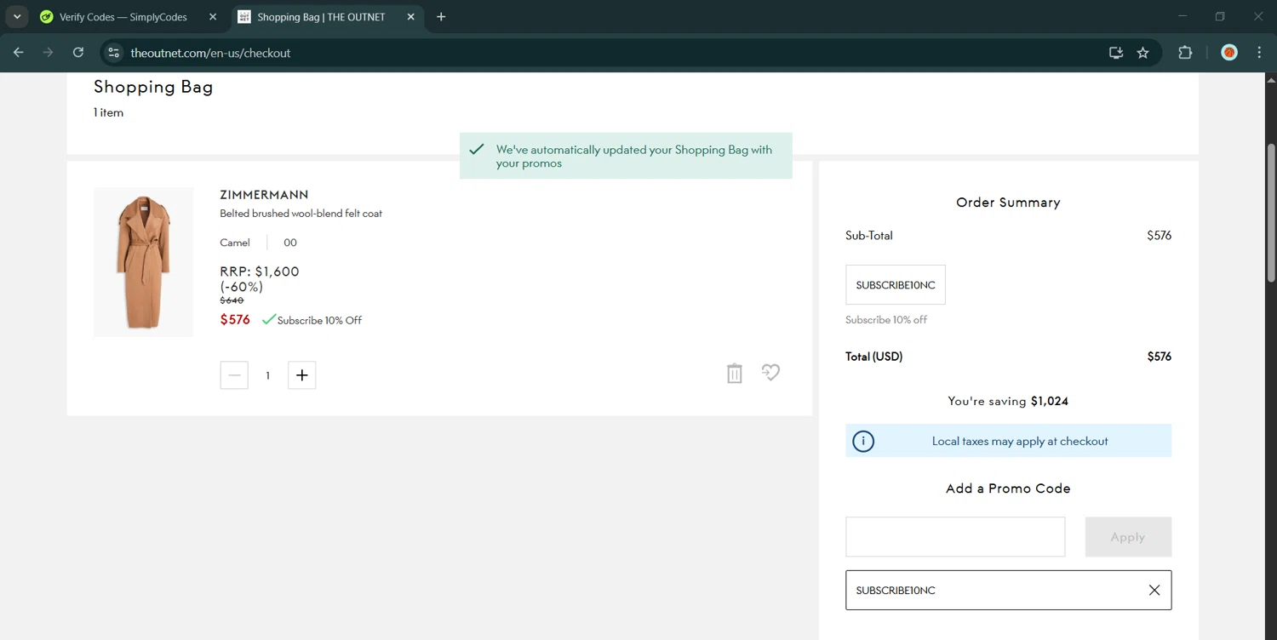Close the Shopping Bag tab
Screen dimensions: 1277x640
pyautogui.click(x=410, y=17)
